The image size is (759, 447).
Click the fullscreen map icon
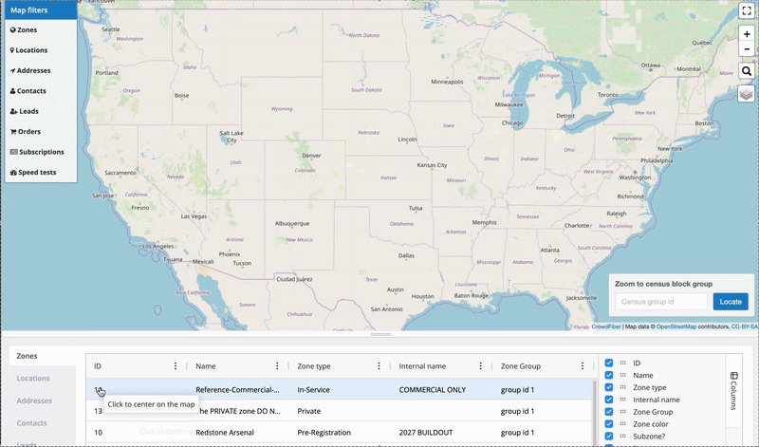tap(747, 10)
